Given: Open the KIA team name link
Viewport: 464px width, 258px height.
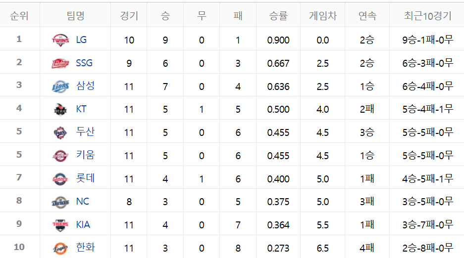Looking at the screenshot, I should (x=83, y=225).
